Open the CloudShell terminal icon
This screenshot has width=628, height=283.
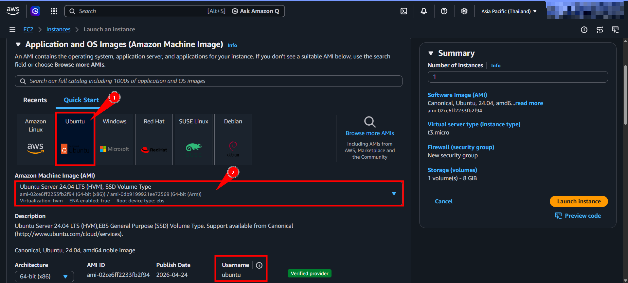click(x=404, y=11)
